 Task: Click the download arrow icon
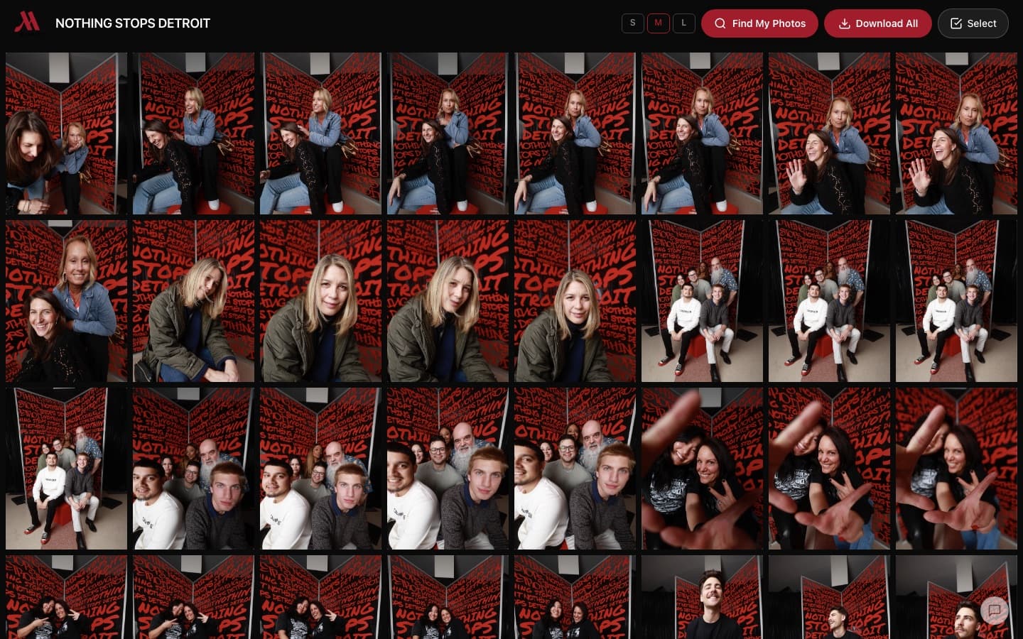pos(844,23)
